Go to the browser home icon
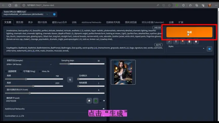 pyautogui.click(x=16, y=5)
